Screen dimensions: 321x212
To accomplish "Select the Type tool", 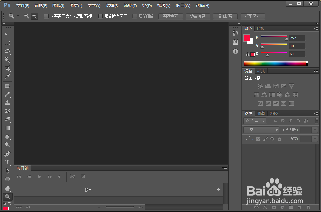I will [7, 162].
